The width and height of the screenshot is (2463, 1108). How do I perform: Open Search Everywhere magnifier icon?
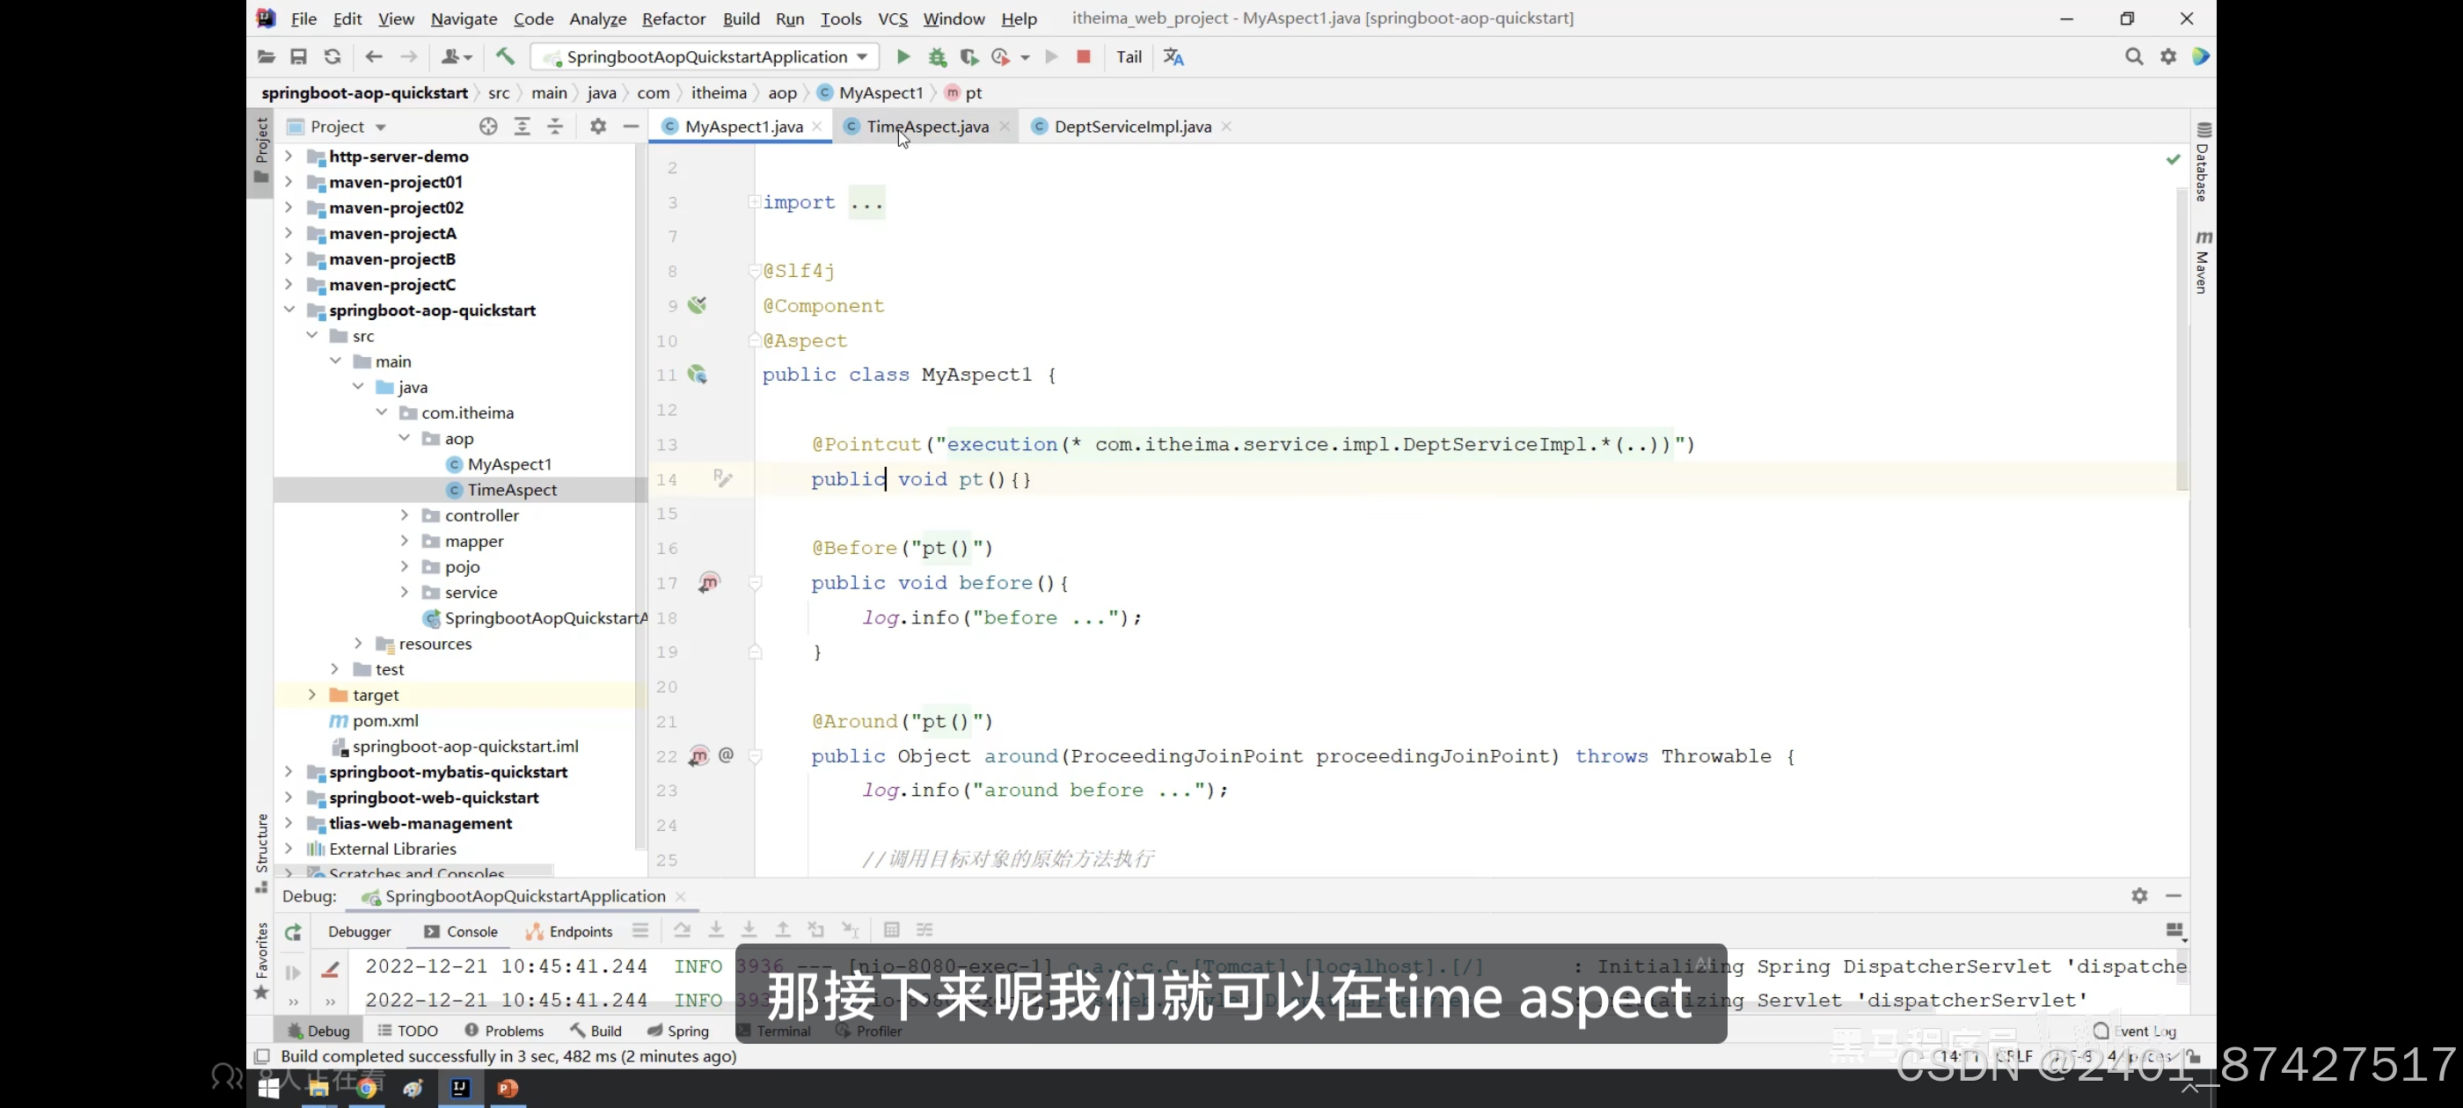click(2133, 57)
